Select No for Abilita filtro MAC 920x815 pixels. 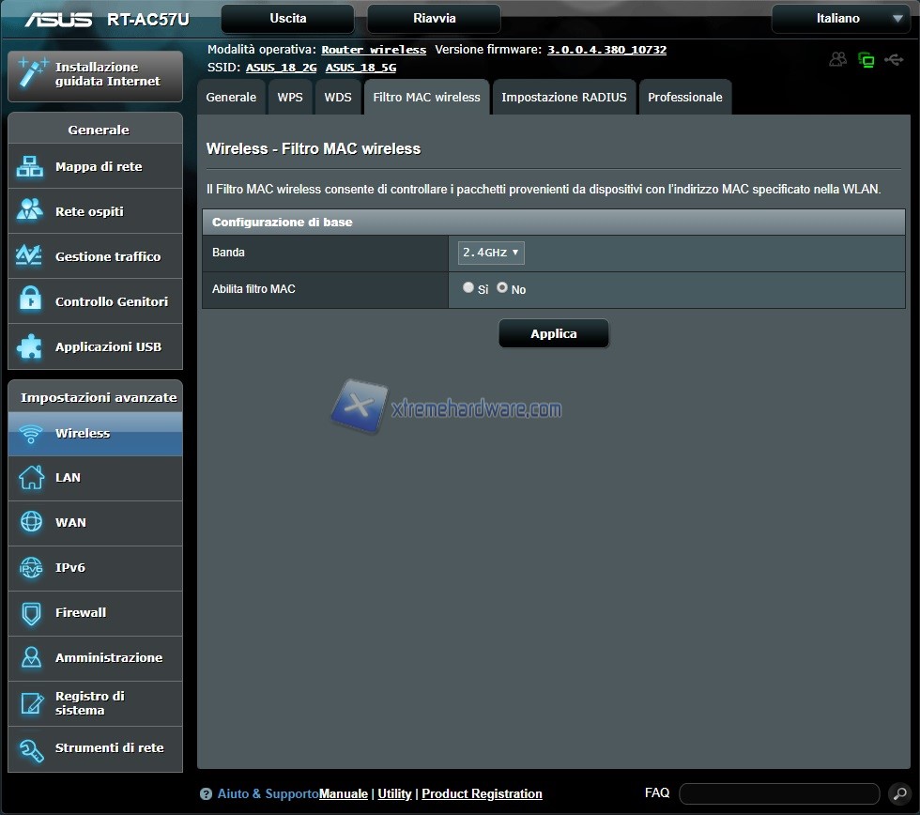502,288
